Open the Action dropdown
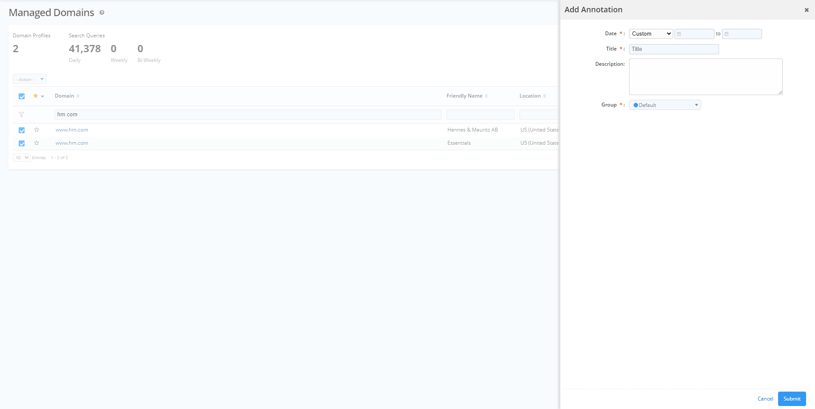Screen dimensions: 815x409 point(30,79)
